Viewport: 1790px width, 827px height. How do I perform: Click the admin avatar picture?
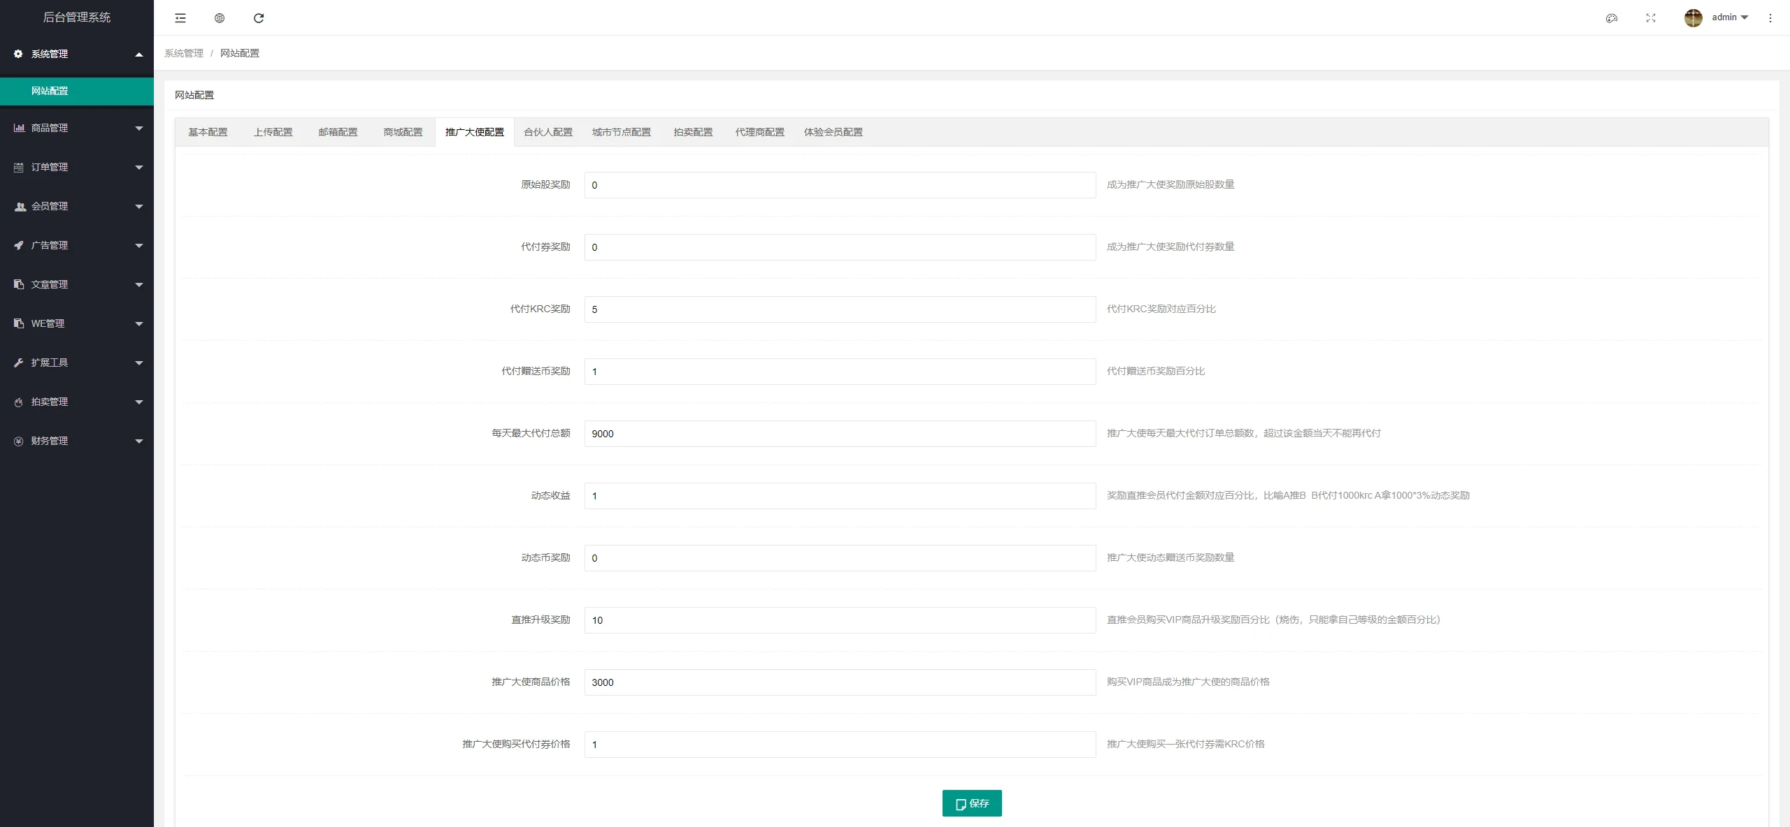point(1693,18)
